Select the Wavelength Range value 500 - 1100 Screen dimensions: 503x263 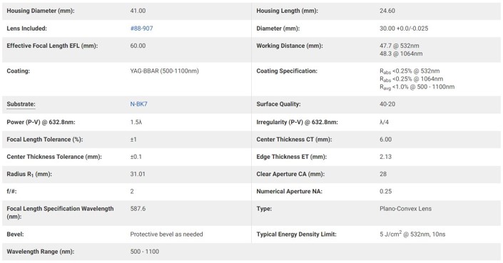[145, 252]
